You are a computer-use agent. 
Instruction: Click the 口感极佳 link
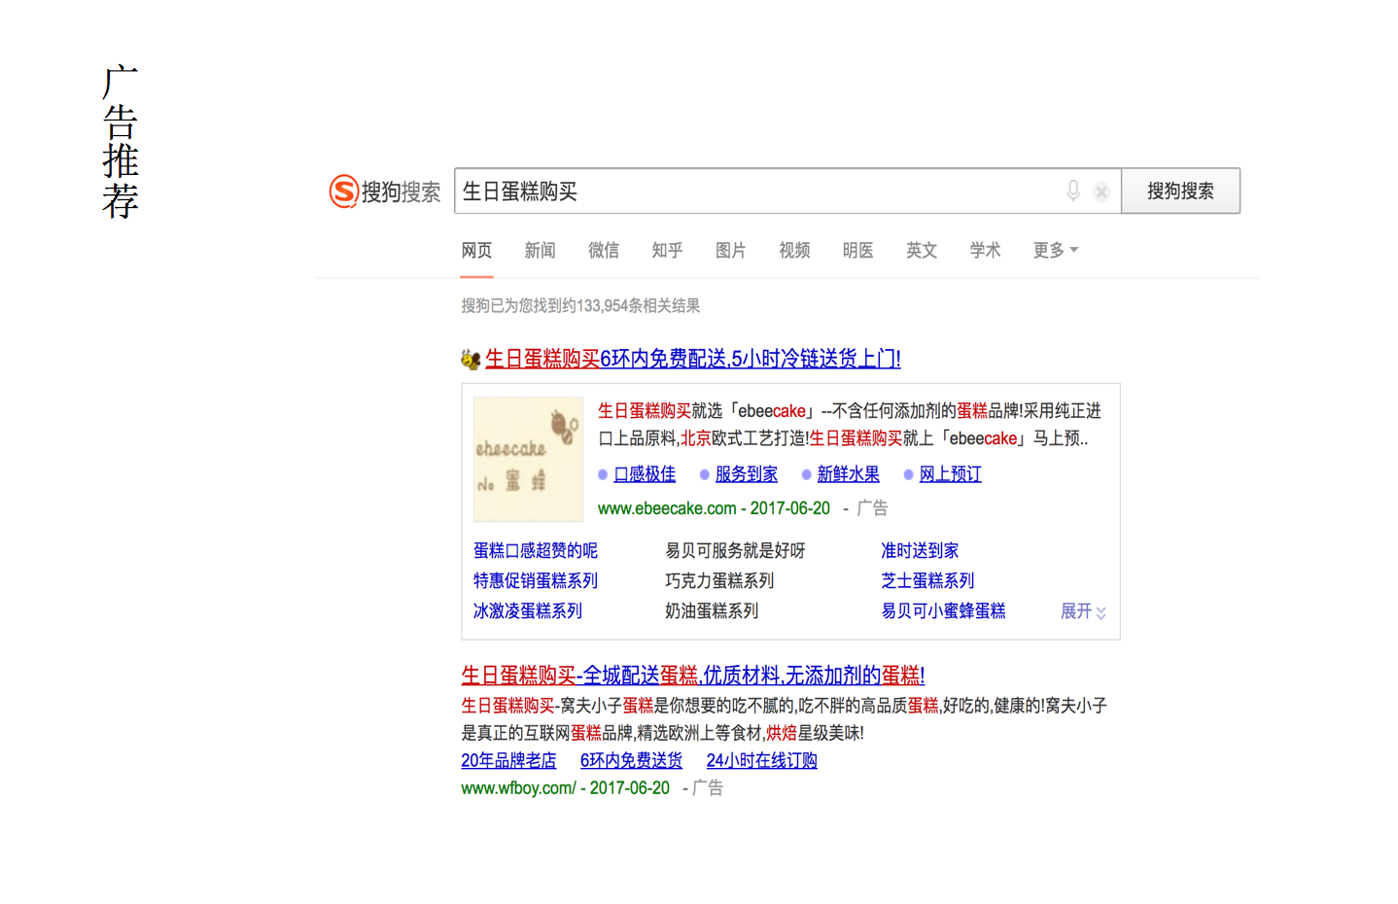[645, 474]
